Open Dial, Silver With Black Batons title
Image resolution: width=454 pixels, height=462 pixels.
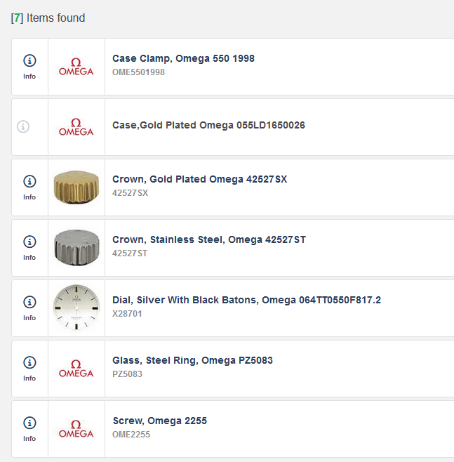click(x=246, y=301)
